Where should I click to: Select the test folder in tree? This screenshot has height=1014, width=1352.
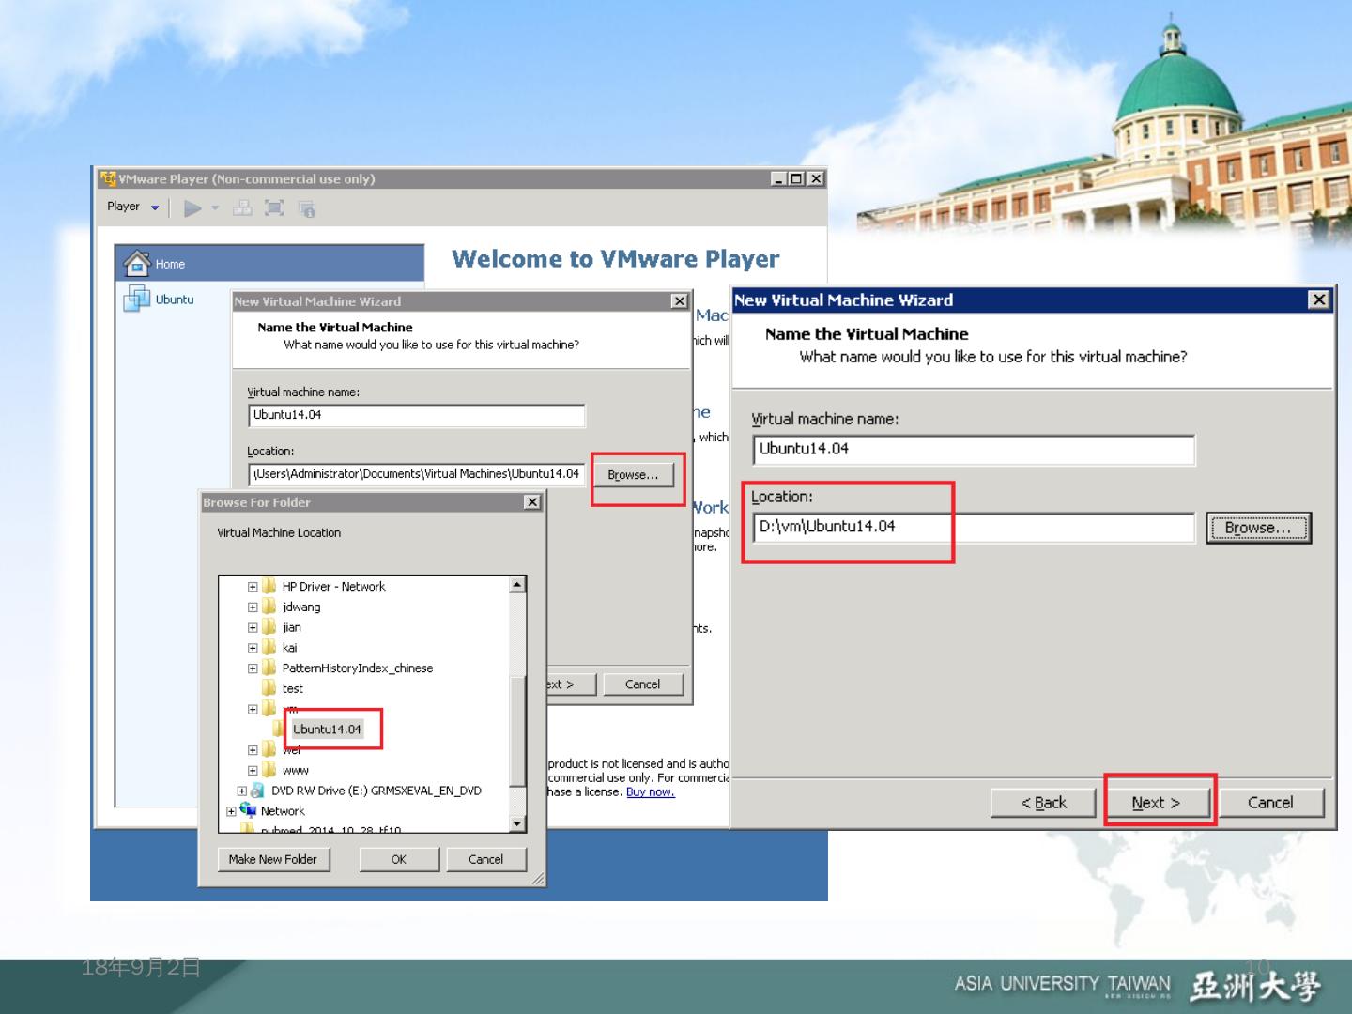coord(292,688)
